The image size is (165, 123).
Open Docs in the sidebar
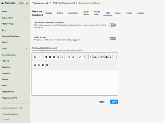pos(4,30)
